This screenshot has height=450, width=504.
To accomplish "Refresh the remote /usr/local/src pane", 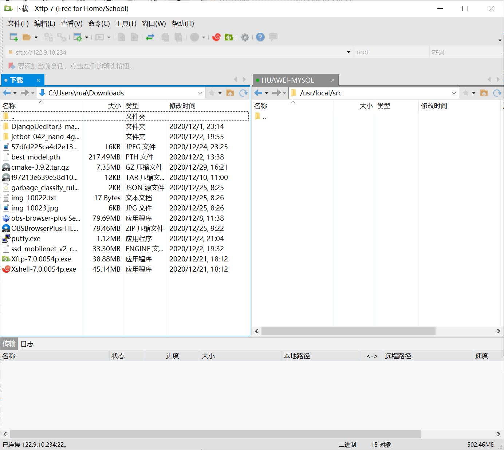I will click(x=497, y=93).
